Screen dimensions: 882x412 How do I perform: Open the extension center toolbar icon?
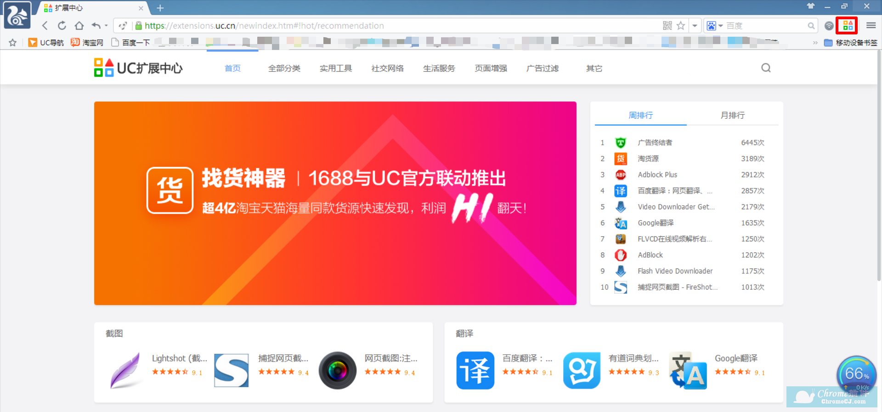(x=848, y=26)
